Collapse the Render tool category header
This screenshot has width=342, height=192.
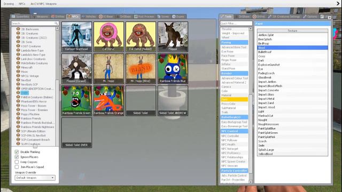click(234, 74)
